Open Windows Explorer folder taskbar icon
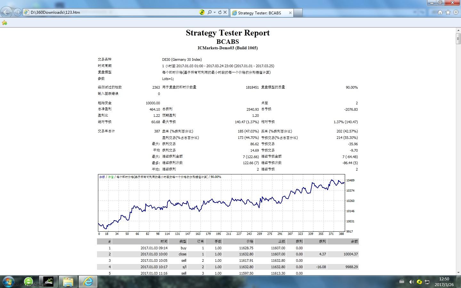461x288 pixels. [x=68, y=282]
